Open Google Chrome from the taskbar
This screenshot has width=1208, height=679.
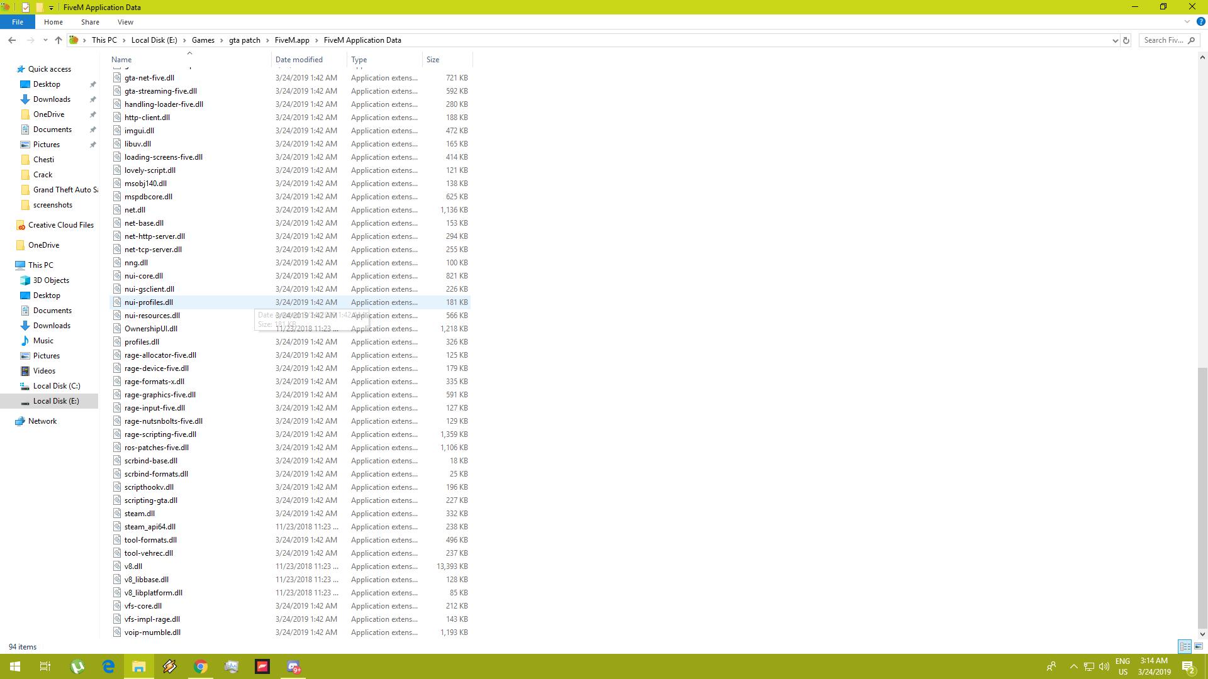pyautogui.click(x=201, y=666)
